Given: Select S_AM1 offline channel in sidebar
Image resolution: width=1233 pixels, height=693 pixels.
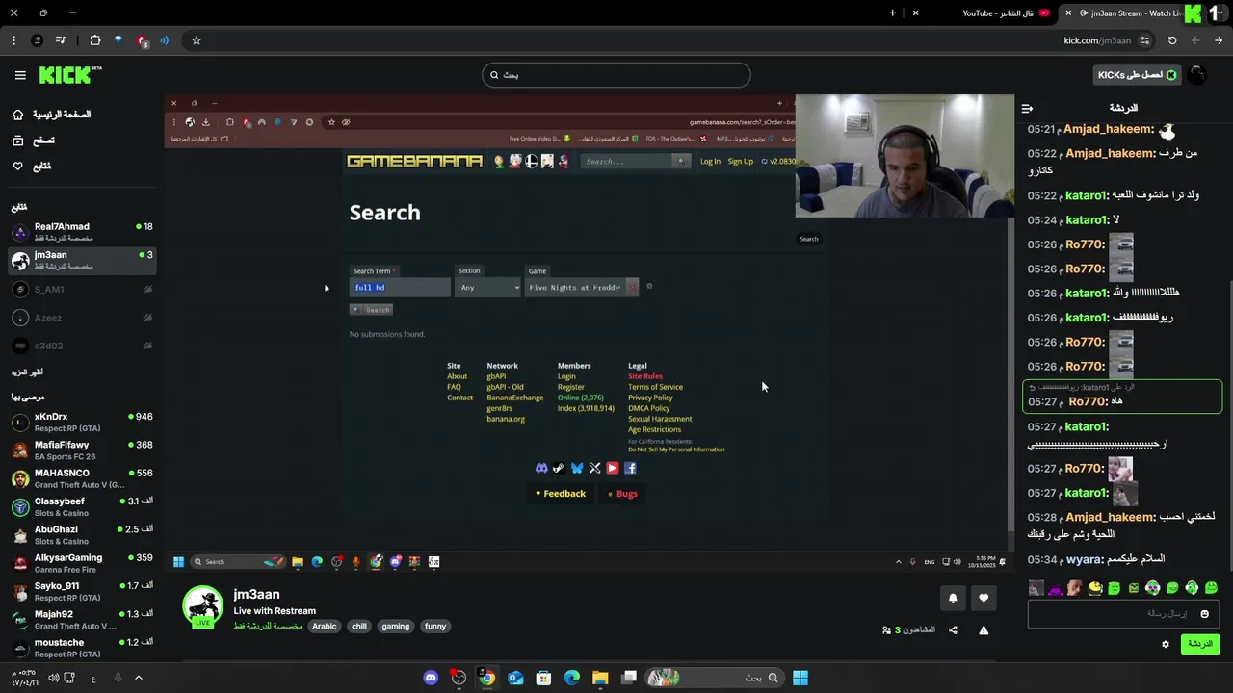Looking at the screenshot, I should [81, 289].
